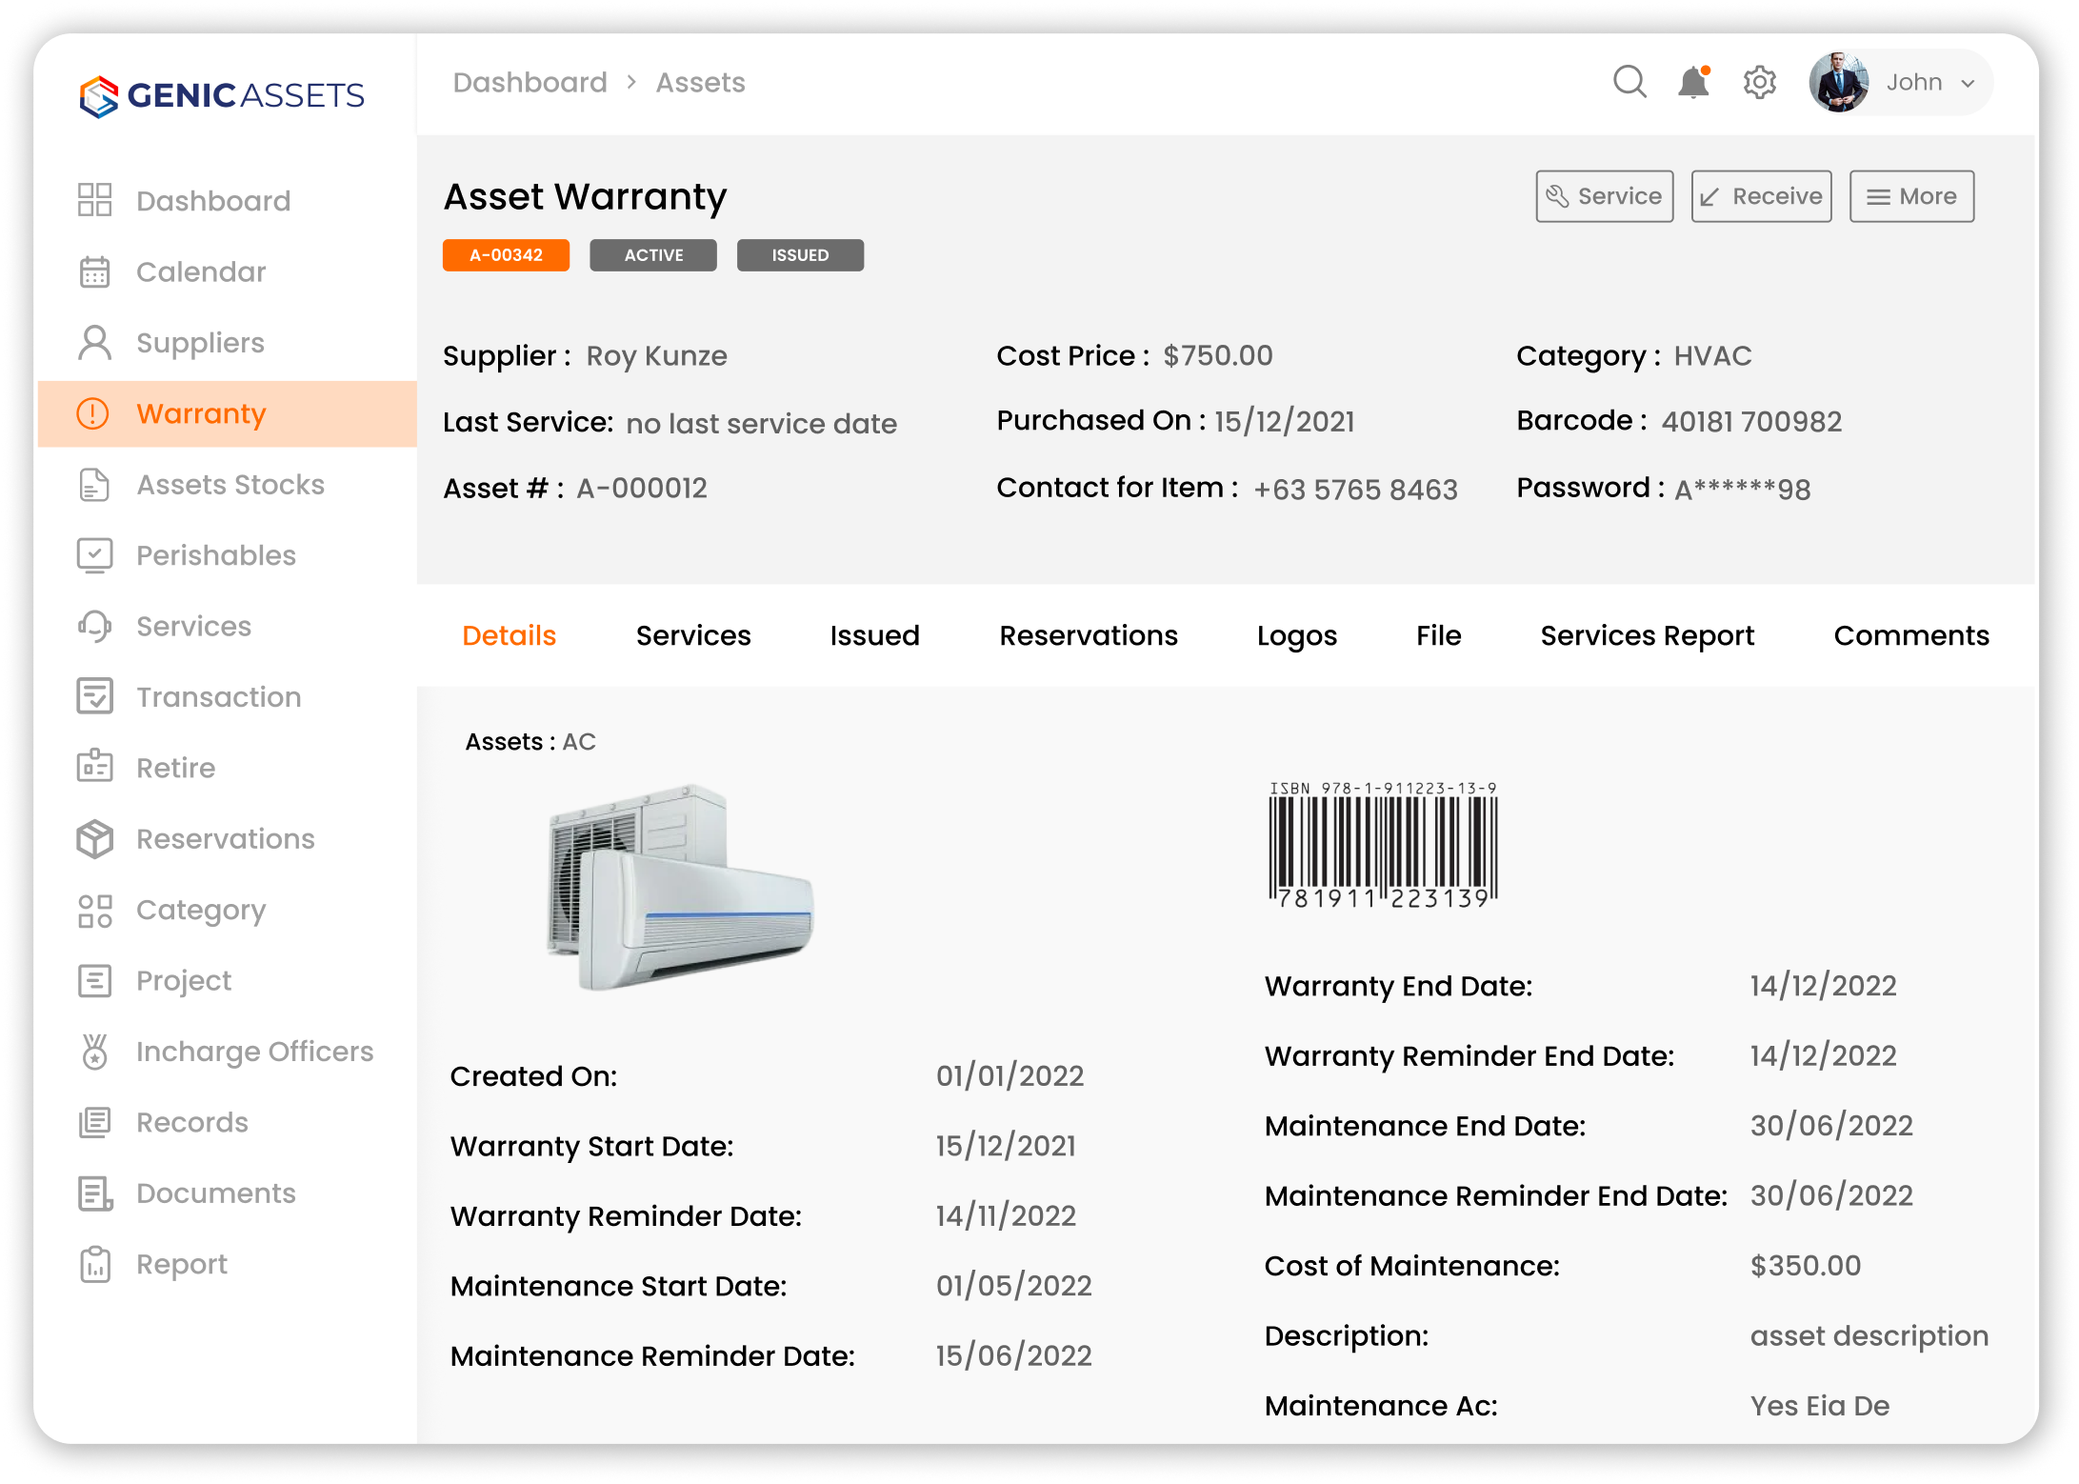Click the Warranty alert icon
This screenshot has height=1484, width=2079.
93,413
